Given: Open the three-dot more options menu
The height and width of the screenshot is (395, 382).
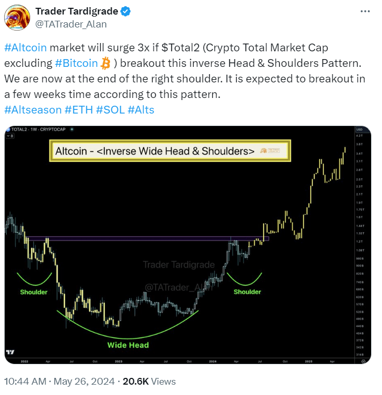Looking at the screenshot, I should tap(365, 11).
